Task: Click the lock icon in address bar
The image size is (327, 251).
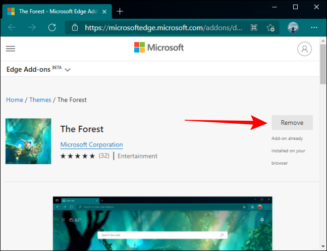Action: click(x=74, y=27)
